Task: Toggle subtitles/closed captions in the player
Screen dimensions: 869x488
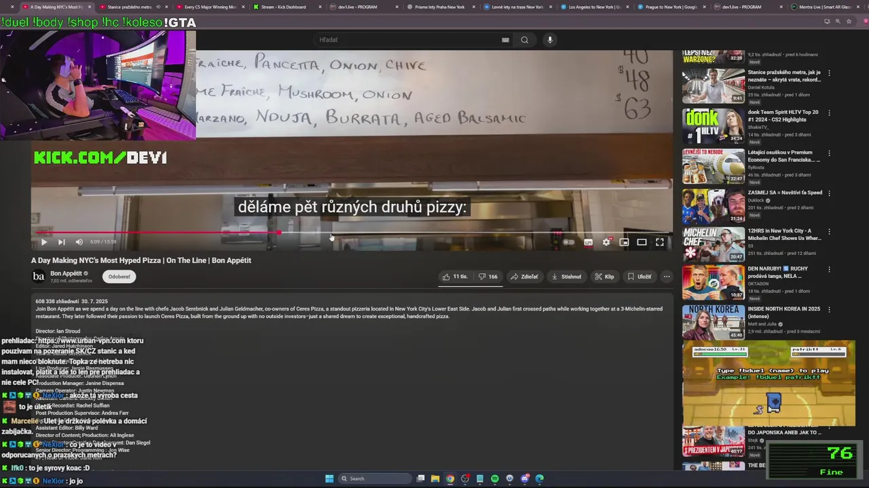Action: click(589, 242)
